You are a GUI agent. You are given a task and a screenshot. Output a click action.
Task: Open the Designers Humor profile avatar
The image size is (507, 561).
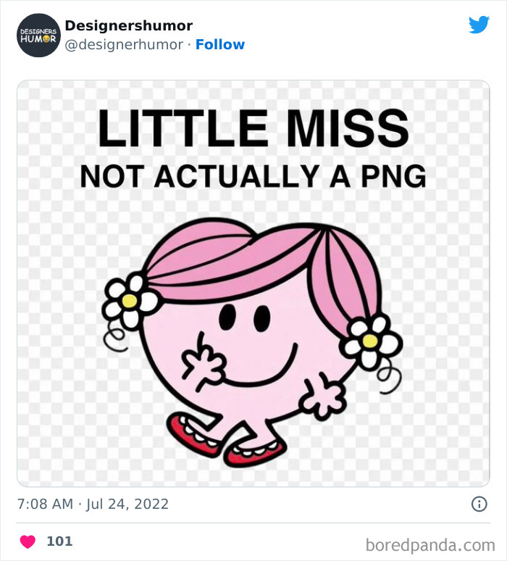38,35
